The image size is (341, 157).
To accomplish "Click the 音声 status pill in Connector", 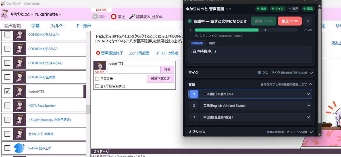I will coord(294,9).
